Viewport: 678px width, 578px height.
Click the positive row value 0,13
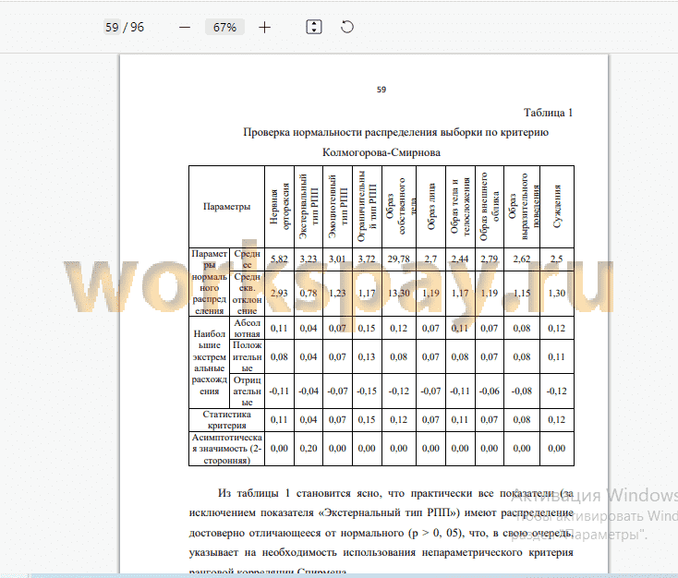[367, 357]
